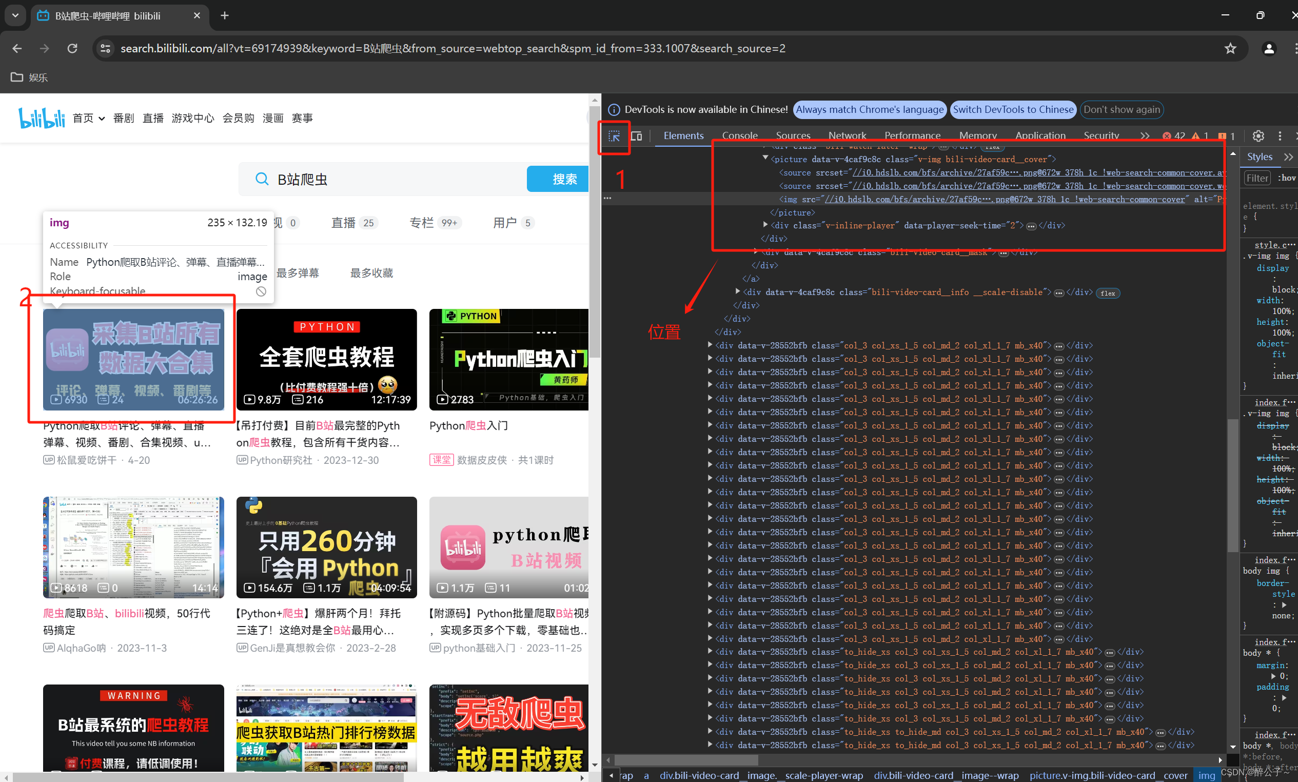Open the DevTools three-dot customize menu
The width and height of the screenshot is (1298, 782).
click(1280, 136)
